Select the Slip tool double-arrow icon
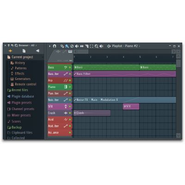This screenshot has height=185, width=185. click(x=82, y=46)
